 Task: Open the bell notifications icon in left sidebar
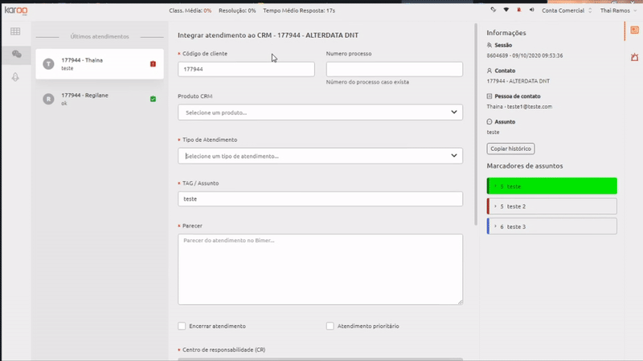[x=15, y=77]
